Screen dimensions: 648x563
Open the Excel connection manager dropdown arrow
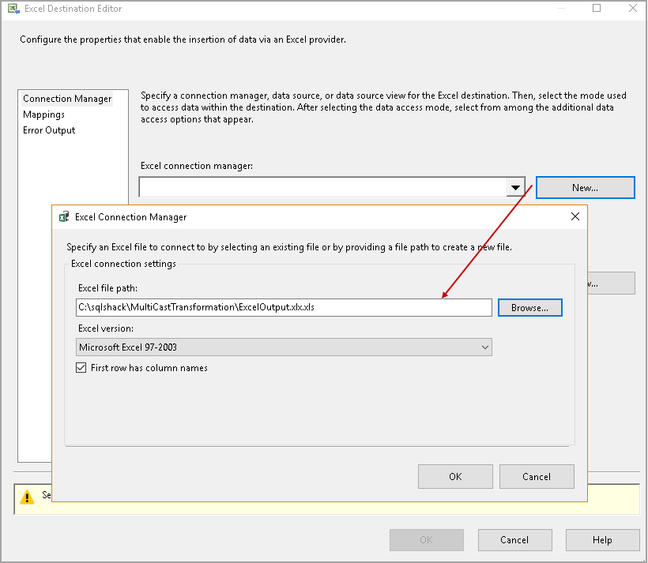click(518, 186)
